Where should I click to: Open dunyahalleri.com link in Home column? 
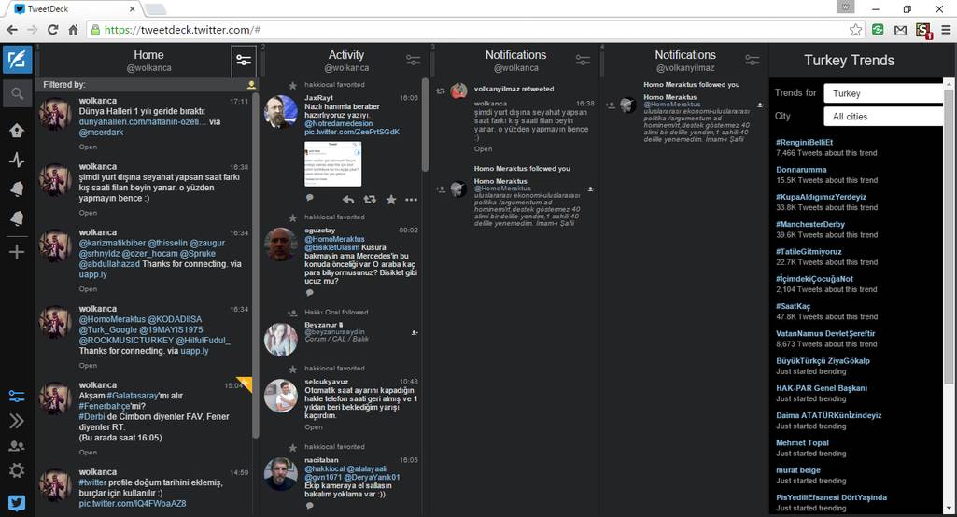[142, 121]
